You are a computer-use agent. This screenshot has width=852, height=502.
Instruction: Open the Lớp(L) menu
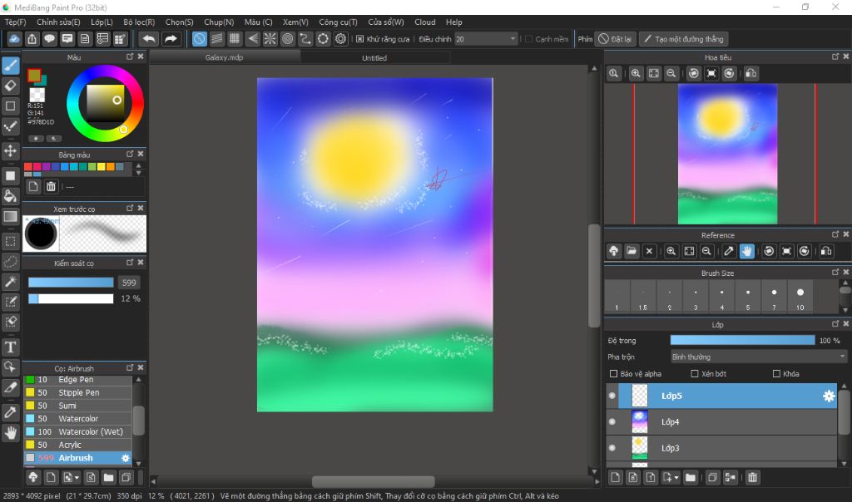tap(102, 22)
